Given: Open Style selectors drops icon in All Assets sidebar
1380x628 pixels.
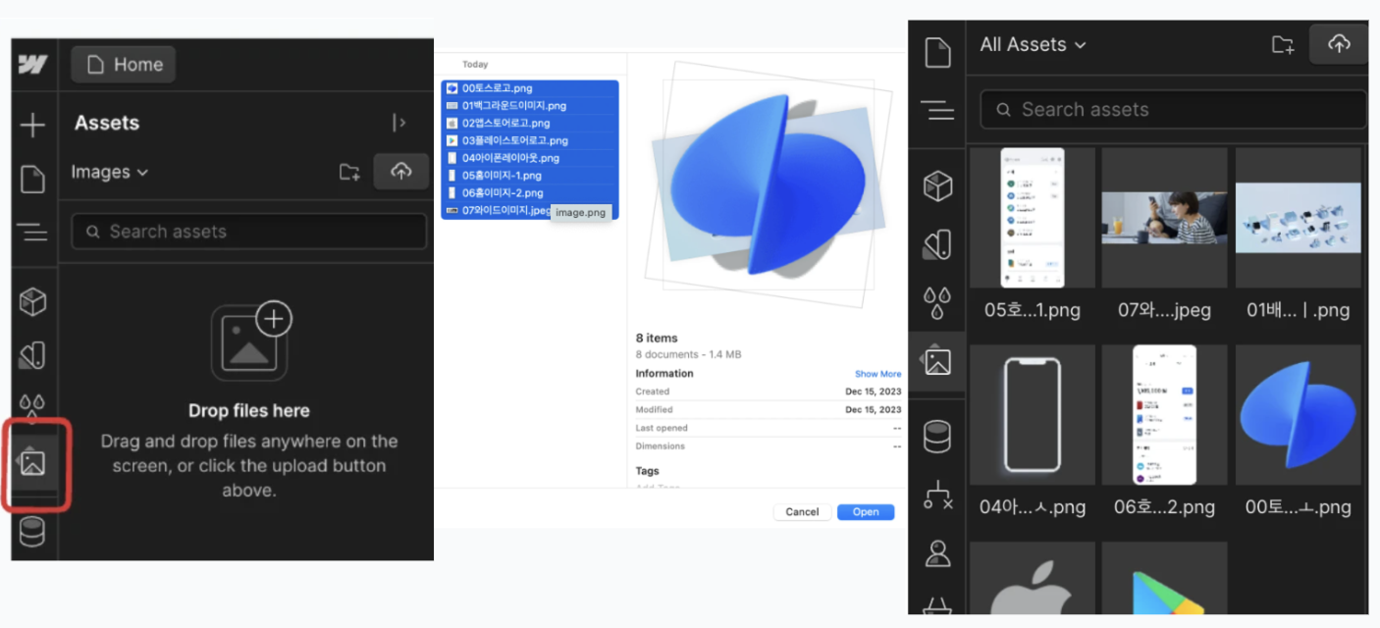Looking at the screenshot, I should (938, 303).
